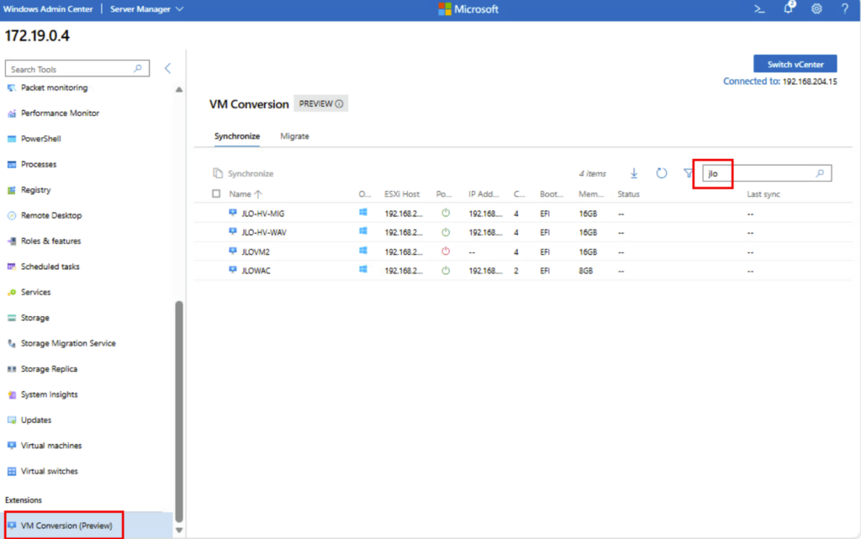Open the notifications bell

789,8
